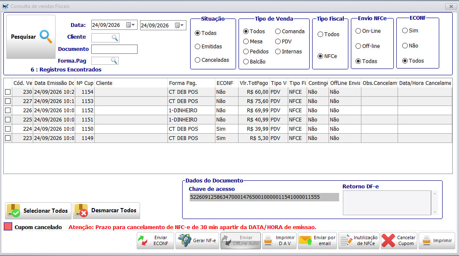The height and width of the screenshot is (256, 459).
Task: Open the Forma.Pag lookup magnifier
Action: [114, 61]
